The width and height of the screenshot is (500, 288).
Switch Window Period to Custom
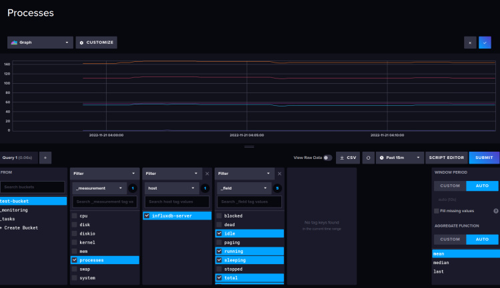click(x=450, y=186)
